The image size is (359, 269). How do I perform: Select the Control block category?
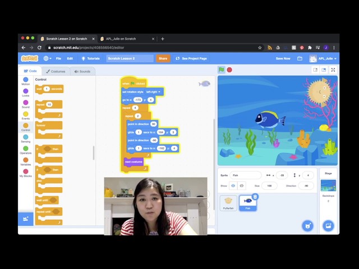point(26,127)
